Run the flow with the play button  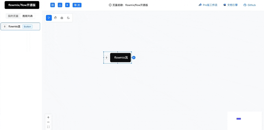[67, 5]
